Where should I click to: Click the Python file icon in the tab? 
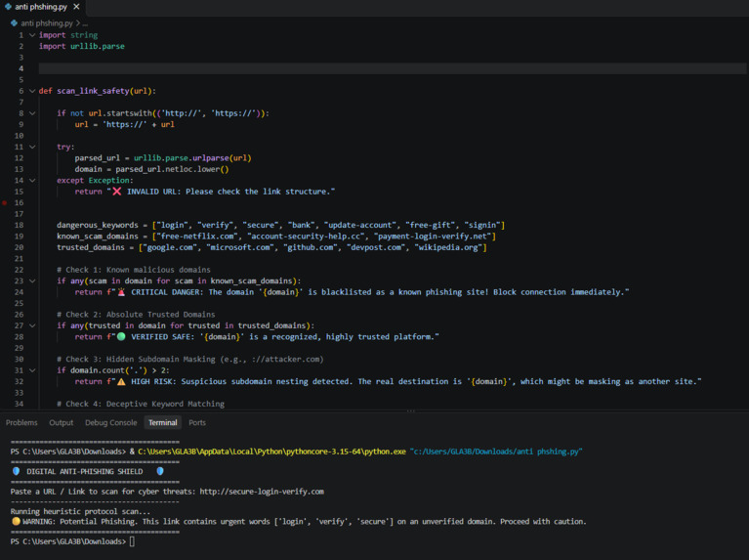pyautogui.click(x=8, y=7)
